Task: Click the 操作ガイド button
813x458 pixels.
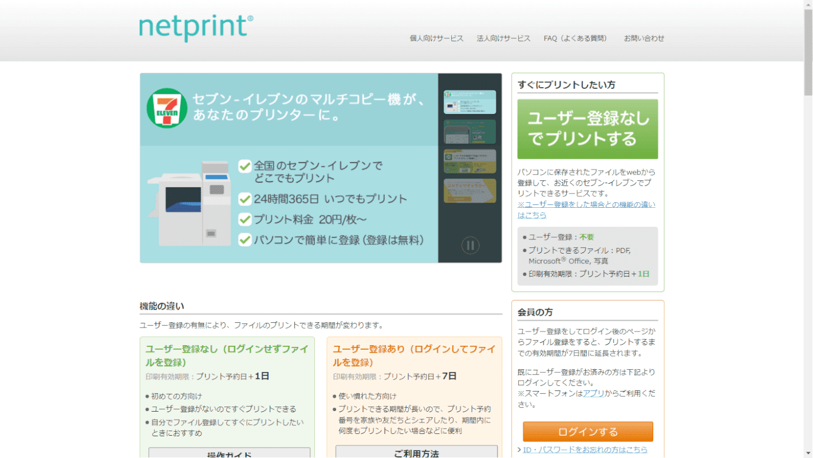Action: tap(229, 453)
